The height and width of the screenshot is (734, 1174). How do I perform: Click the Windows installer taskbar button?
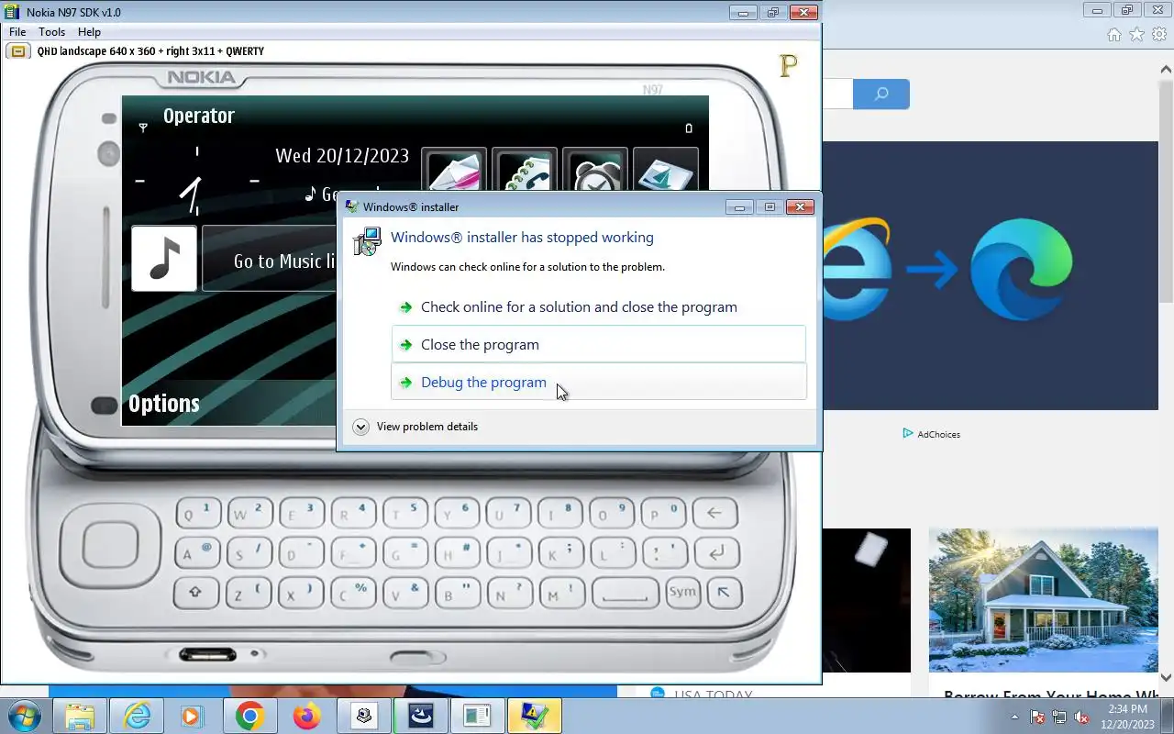[x=534, y=716]
